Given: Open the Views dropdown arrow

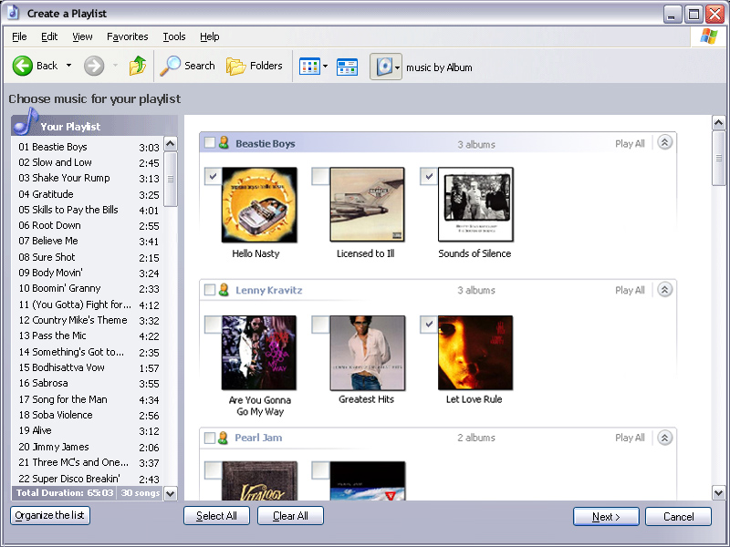Looking at the screenshot, I should click(x=325, y=67).
